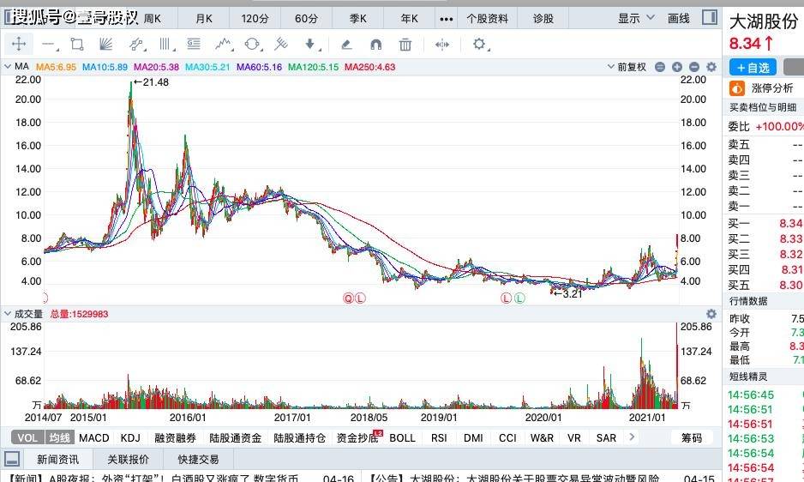Add stock via +自选 button
The height and width of the screenshot is (482, 804).
(753, 67)
